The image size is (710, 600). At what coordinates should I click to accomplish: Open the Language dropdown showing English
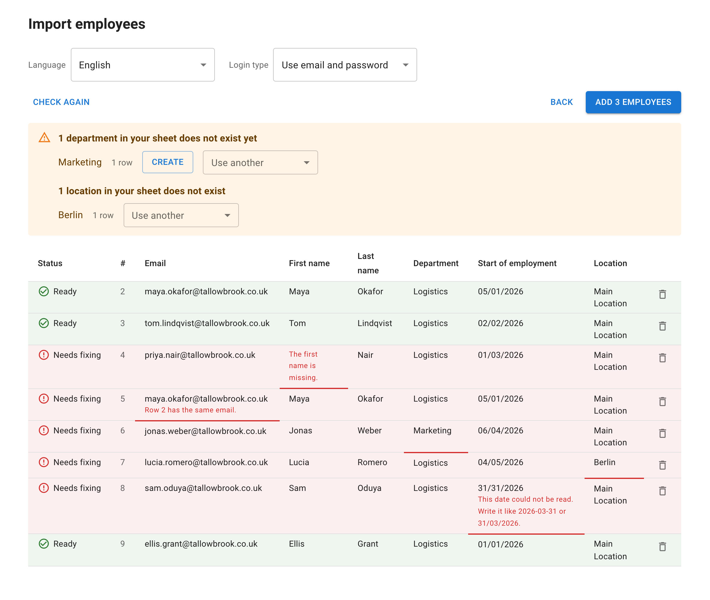pyautogui.click(x=143, y=65)
